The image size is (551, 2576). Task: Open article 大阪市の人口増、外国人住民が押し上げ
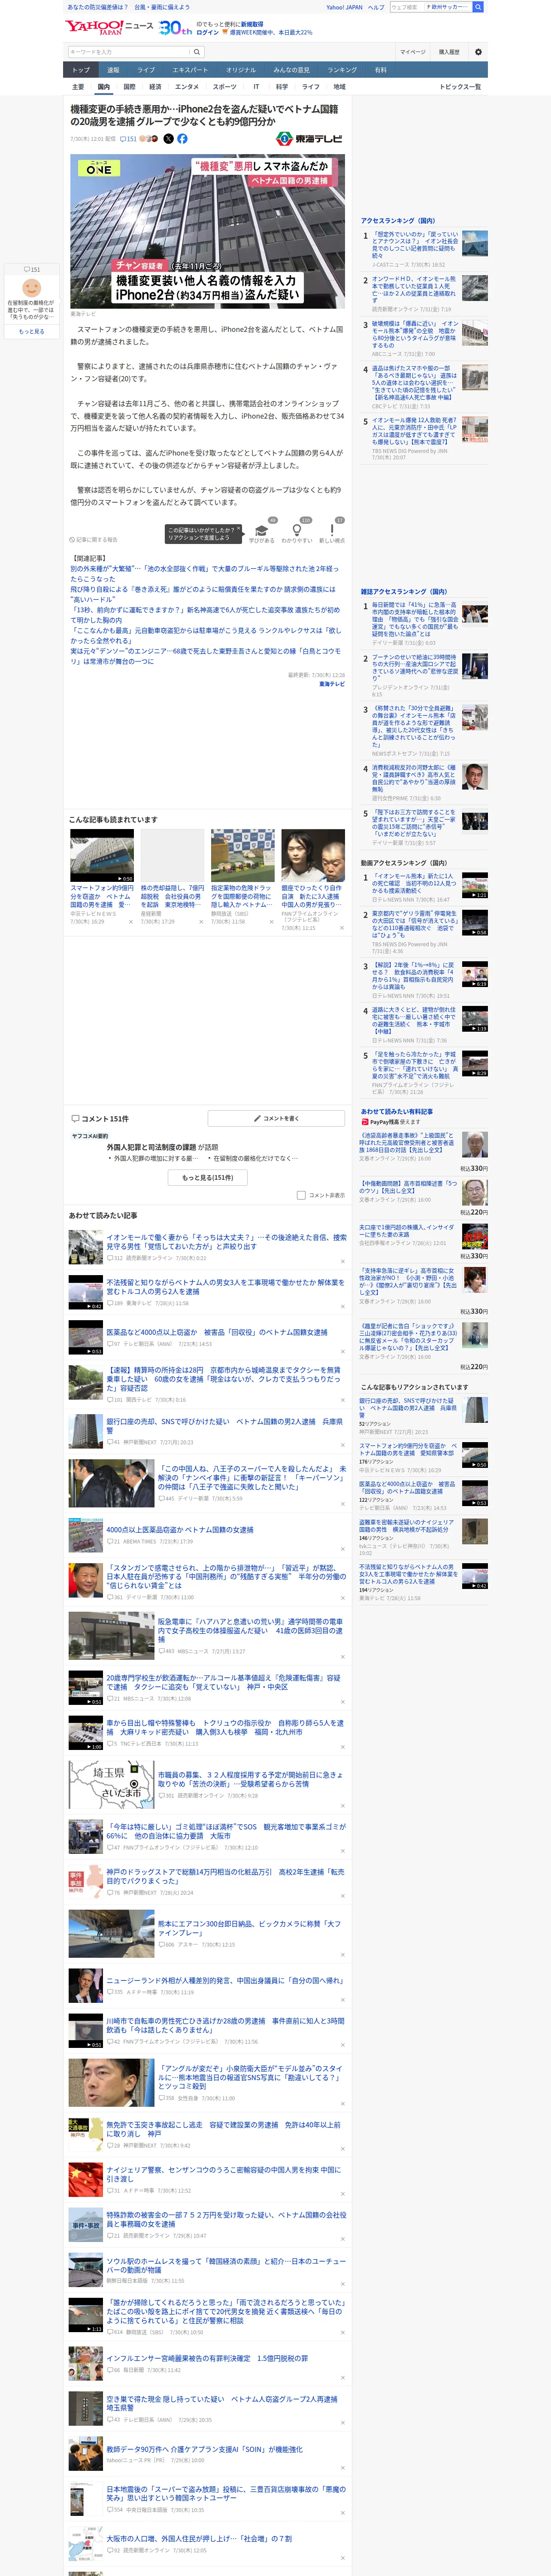click(x=200, y=2538)
